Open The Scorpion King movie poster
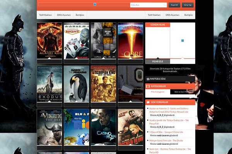 (x=104, y=84)
